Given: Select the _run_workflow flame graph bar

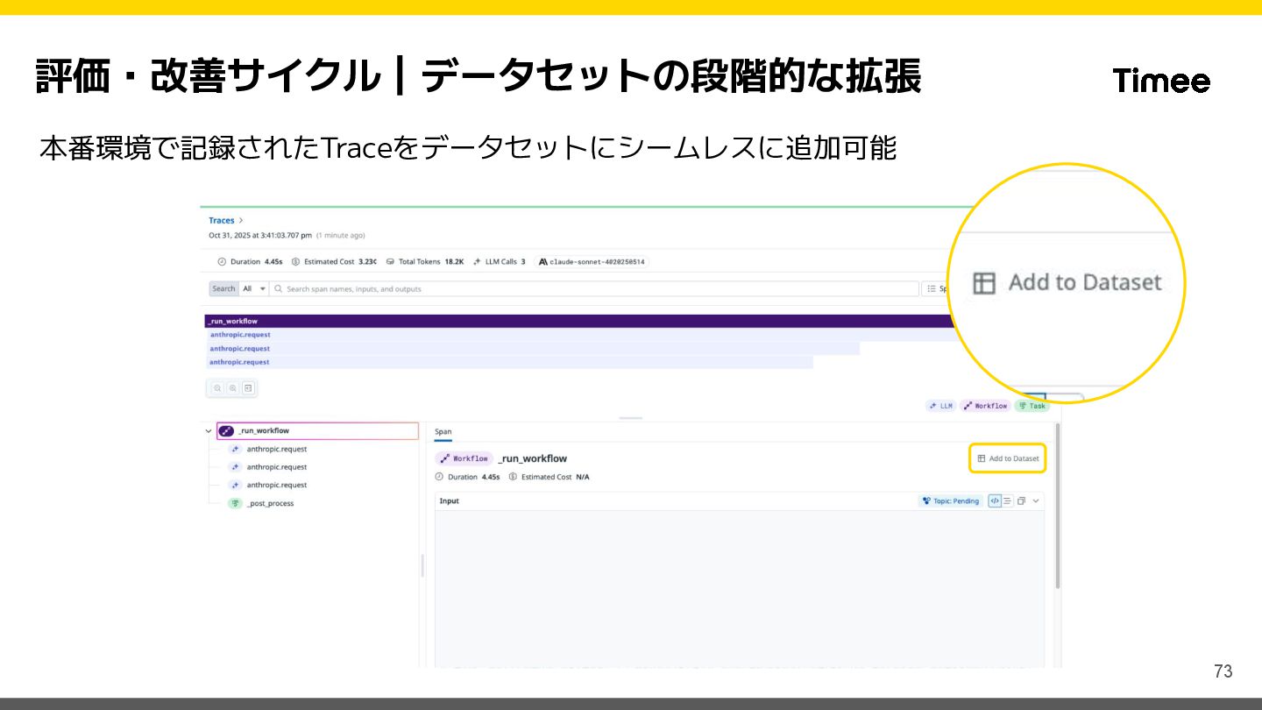Looking at the screenshot, I should [578, 321].
